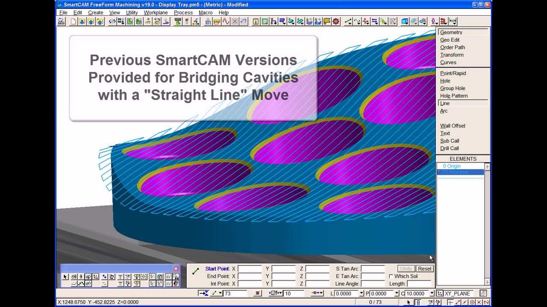Open the tool selector dropdown before field 10
The height and width of the screenshot is (307, 547).
pos(280,293)
